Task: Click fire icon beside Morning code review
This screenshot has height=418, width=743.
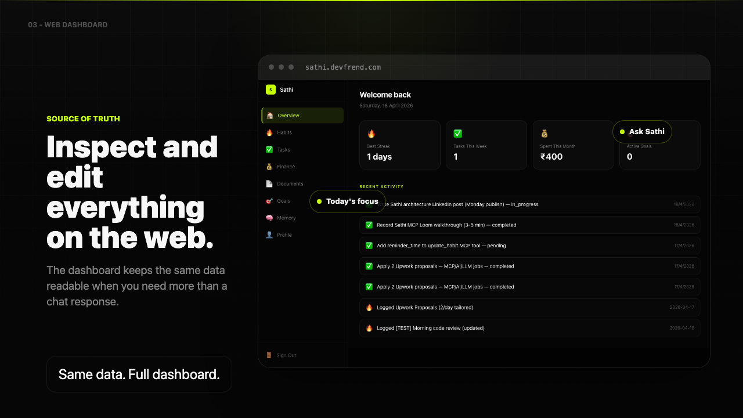Action: coord(369,328)
